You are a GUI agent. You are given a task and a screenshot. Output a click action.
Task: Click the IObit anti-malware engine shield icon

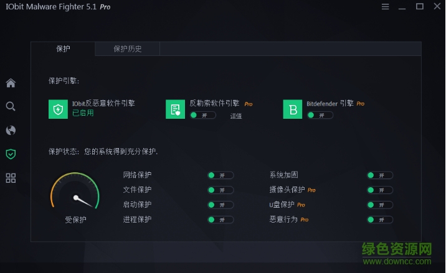[58, 109]
